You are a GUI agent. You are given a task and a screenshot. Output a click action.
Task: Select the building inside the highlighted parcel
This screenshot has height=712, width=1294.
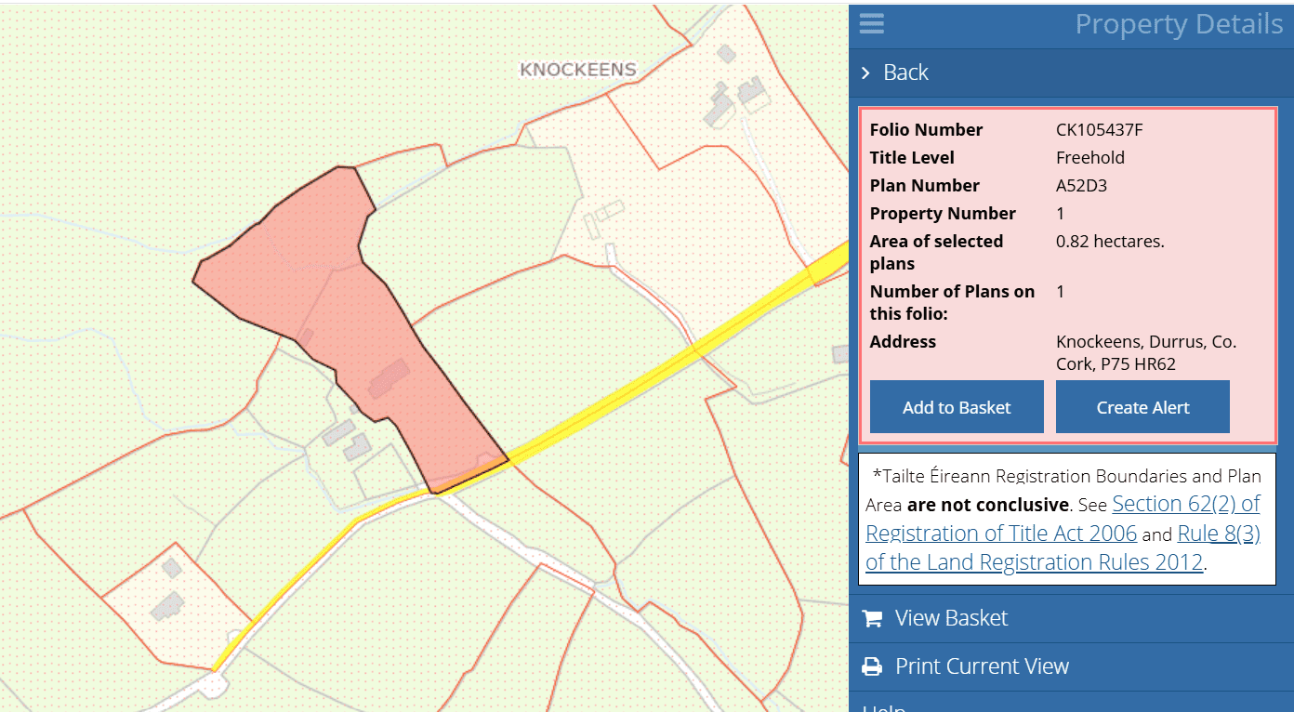(389, 379)
